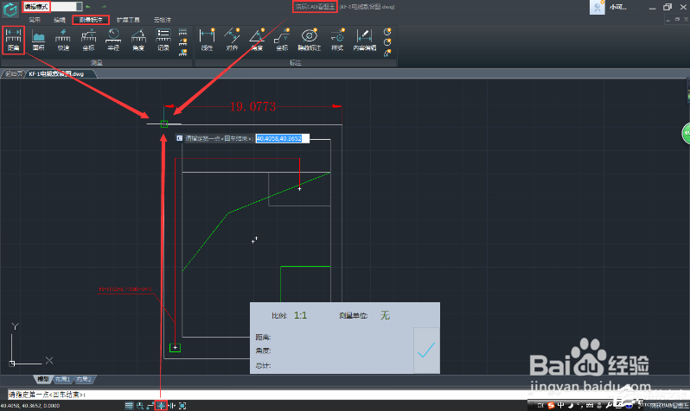Select the 角度 angle measure tool

138,39
